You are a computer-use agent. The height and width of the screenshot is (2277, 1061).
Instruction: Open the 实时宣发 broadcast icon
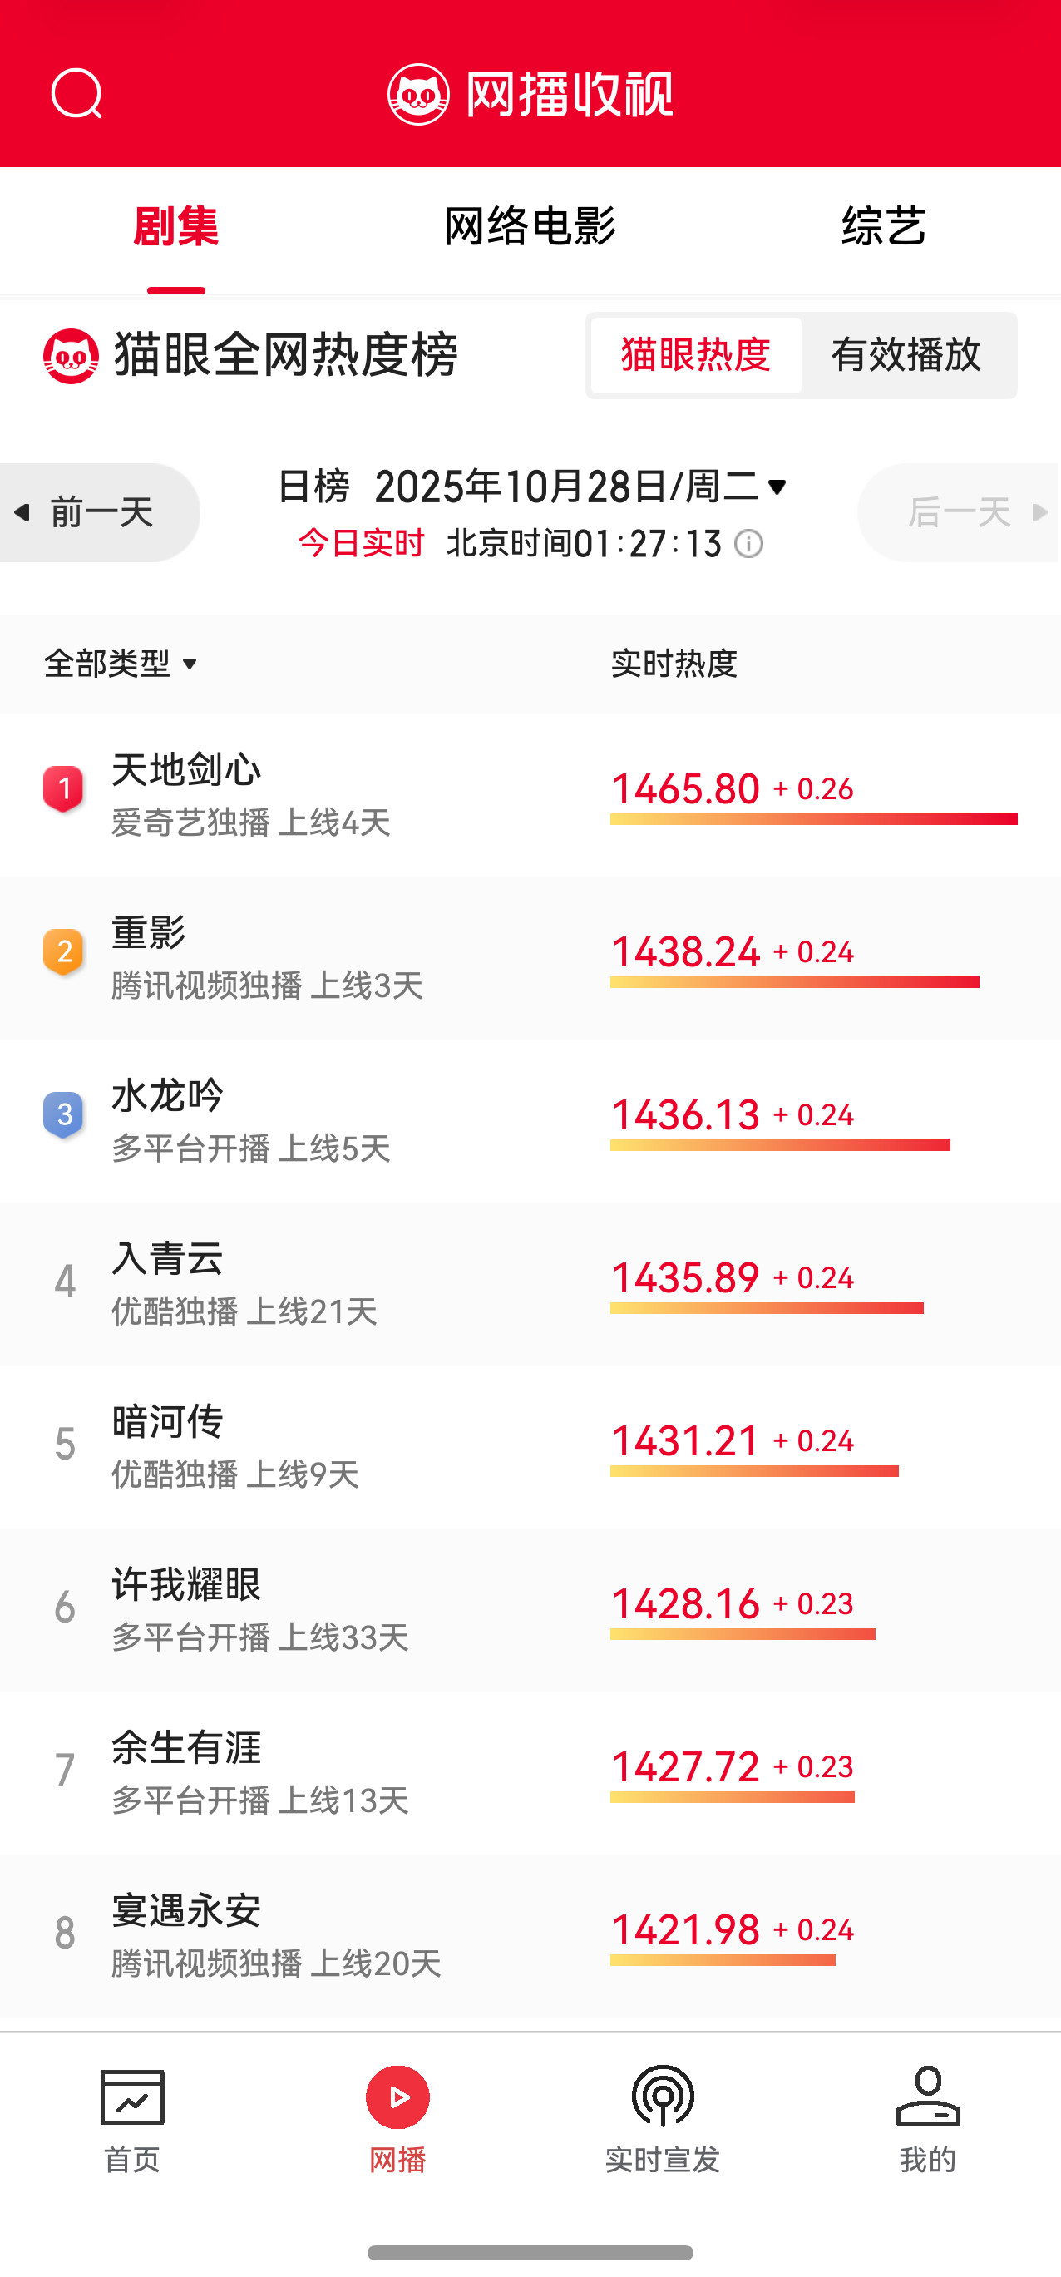click(x=663, y=2097)
